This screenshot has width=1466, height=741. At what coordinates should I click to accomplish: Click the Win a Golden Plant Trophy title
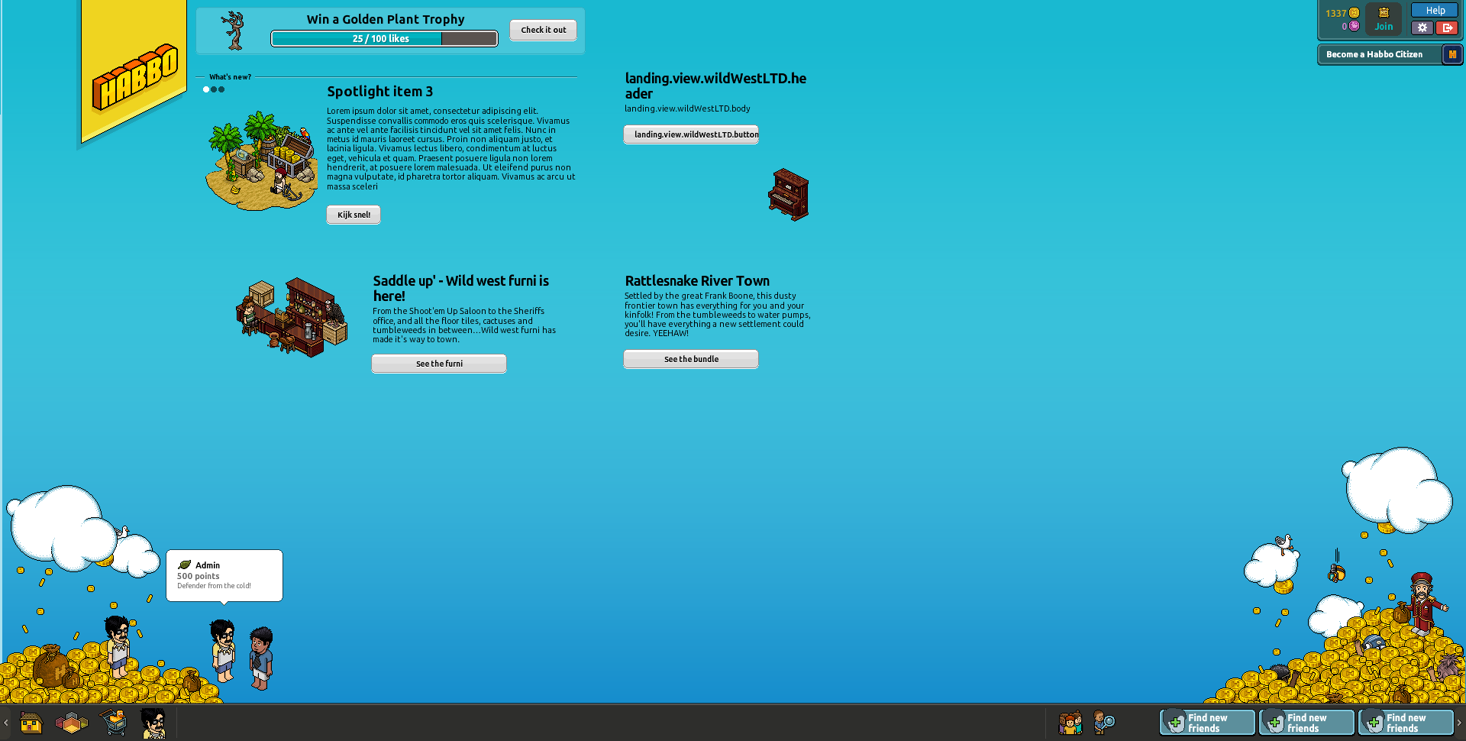click(x=386, y=19)
